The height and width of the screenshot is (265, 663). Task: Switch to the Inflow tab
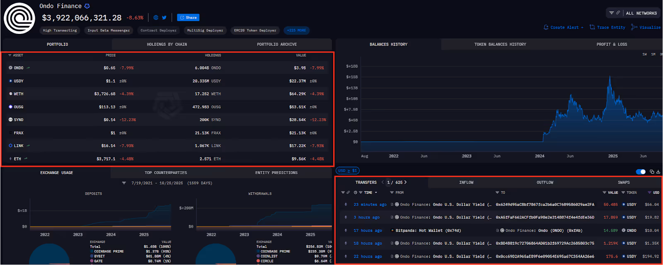(466, 182)
